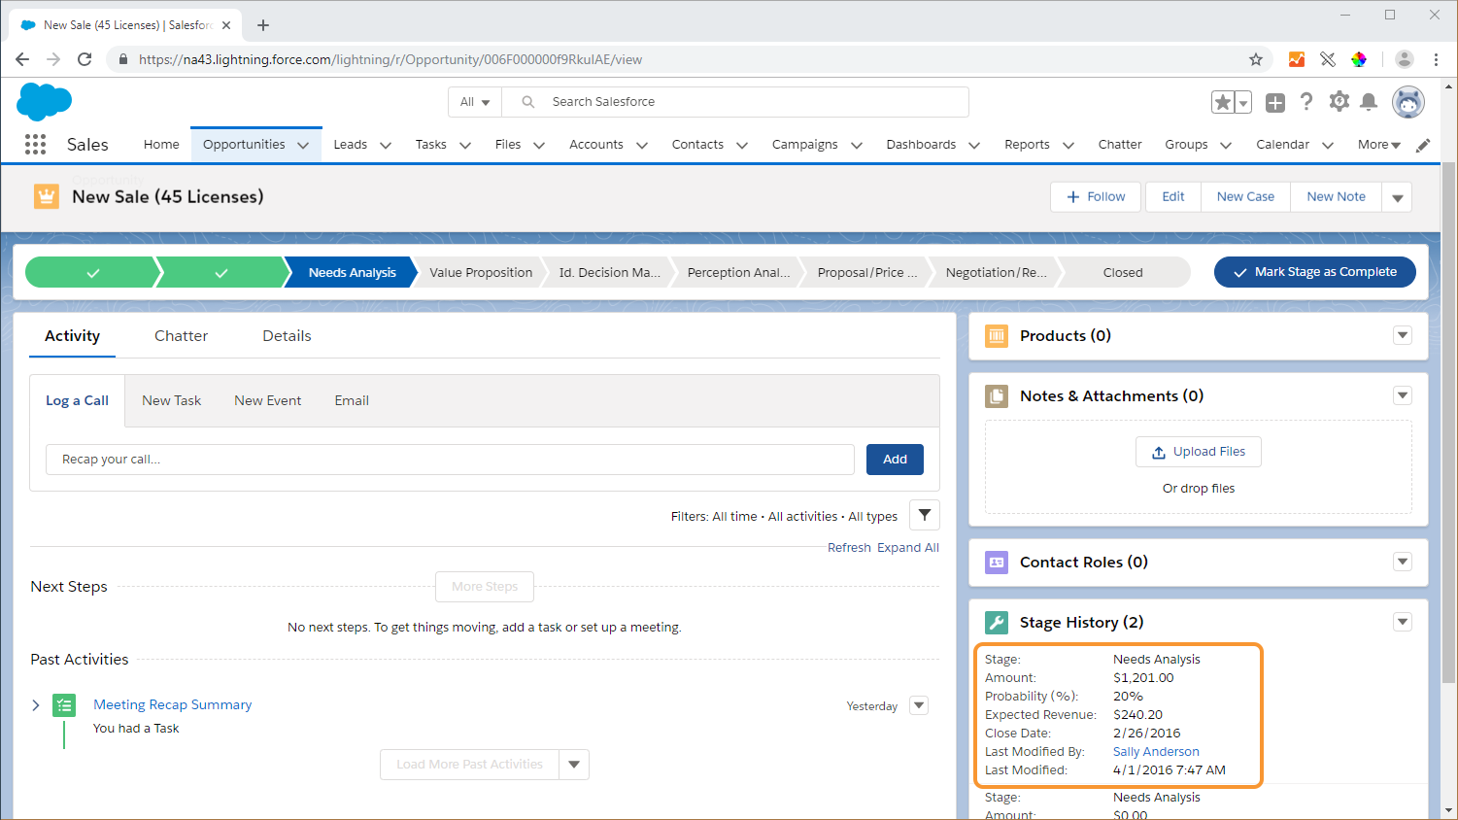
Task: Open the record actions dropdown next to New Note
Action: pos(1398,197)
